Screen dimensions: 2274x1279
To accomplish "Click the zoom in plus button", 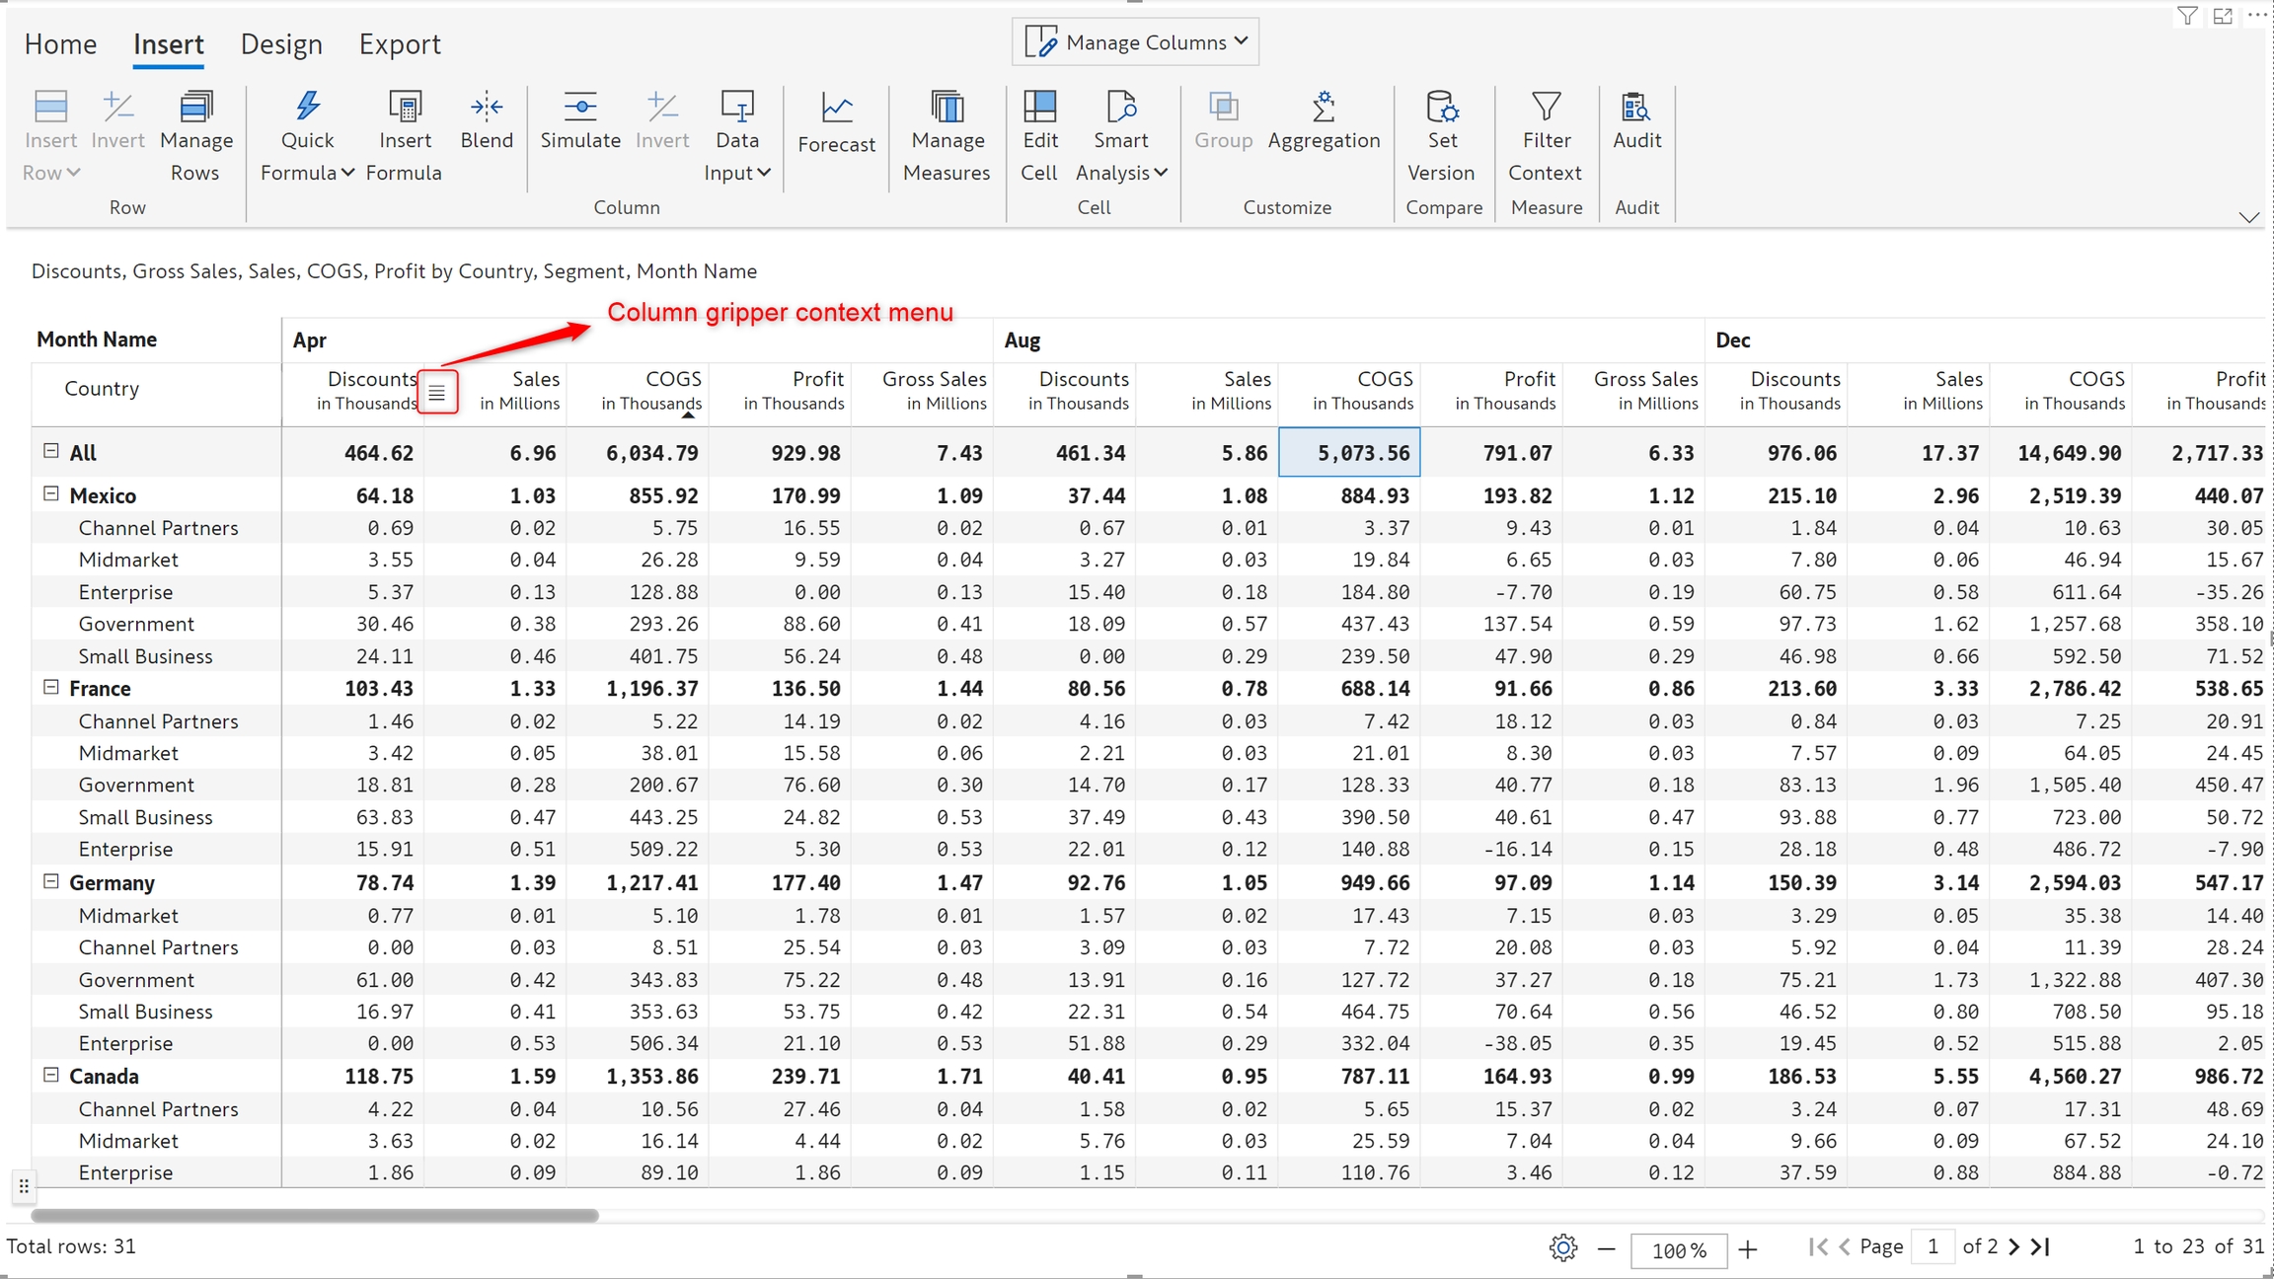I will (1748, 1249).
